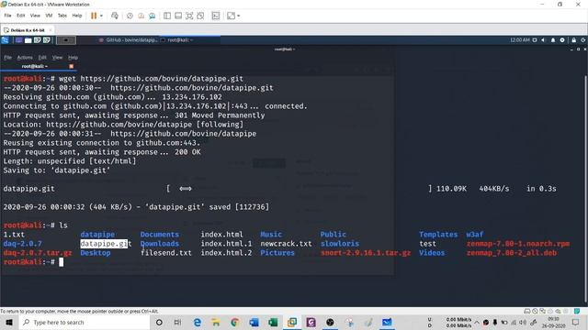Open File Explorer from the taskbar
Image resolution: width=588 pixels, height=330 pixels.
click(216, 322)
